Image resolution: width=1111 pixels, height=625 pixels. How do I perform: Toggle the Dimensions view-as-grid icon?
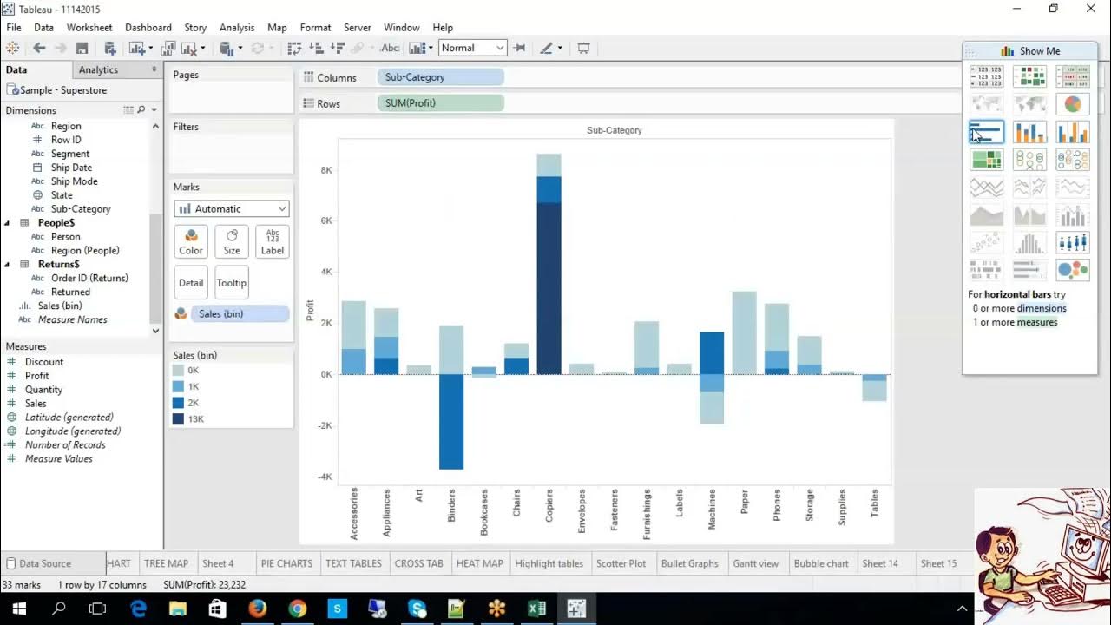128,110
